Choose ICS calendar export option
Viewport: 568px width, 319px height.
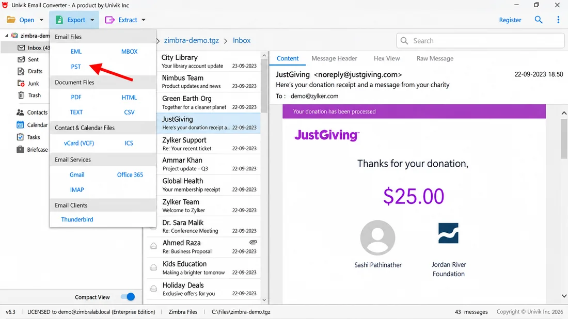click(x=129, y=143)
